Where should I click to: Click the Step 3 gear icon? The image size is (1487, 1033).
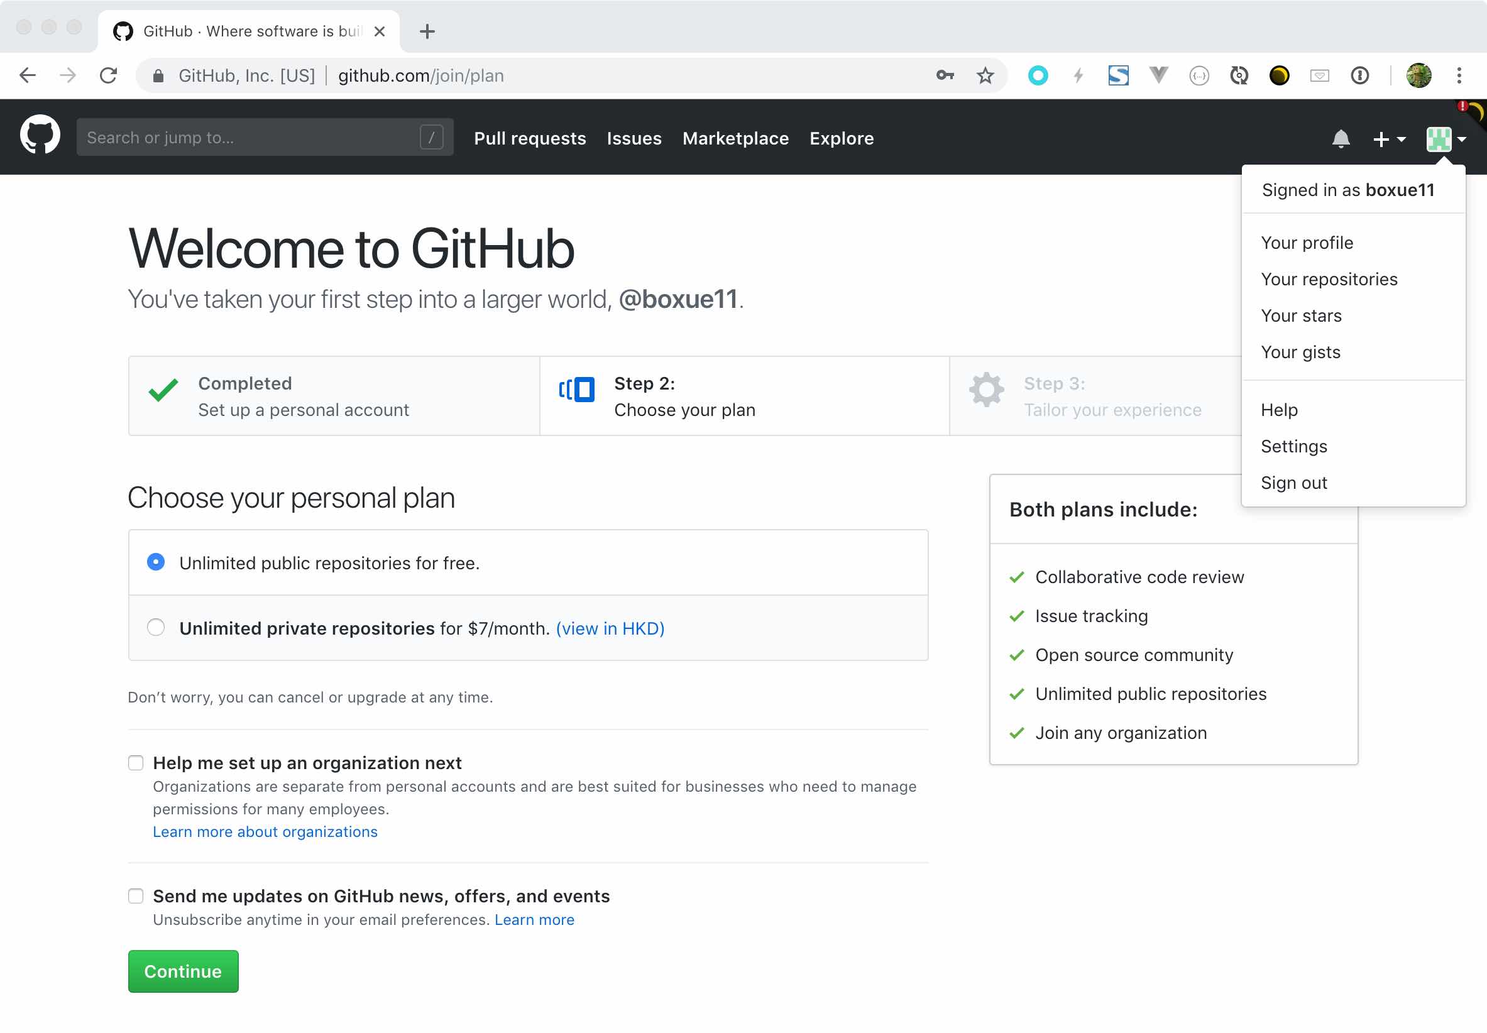point(986,390)
